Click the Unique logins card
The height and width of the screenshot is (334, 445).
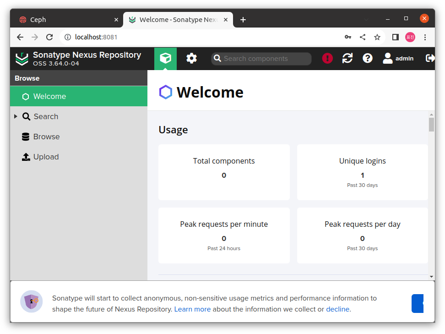[363, 172]
